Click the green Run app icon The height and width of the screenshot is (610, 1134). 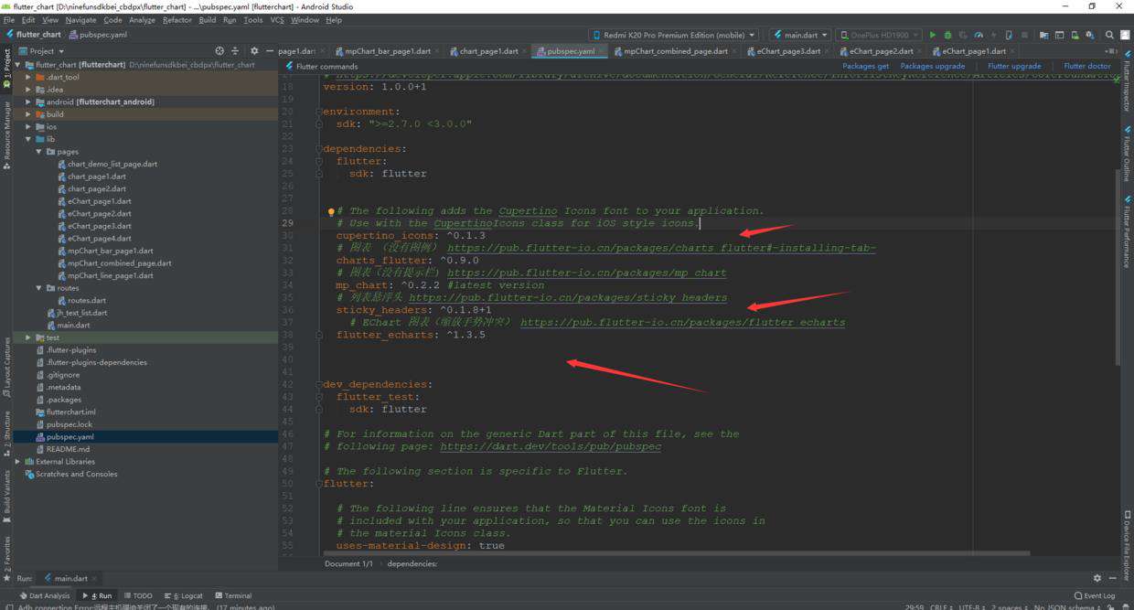pos(932,35)
